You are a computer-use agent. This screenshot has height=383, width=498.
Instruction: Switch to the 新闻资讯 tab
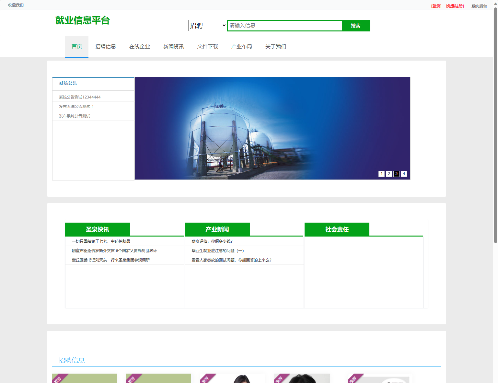click(x=174, y=46)
